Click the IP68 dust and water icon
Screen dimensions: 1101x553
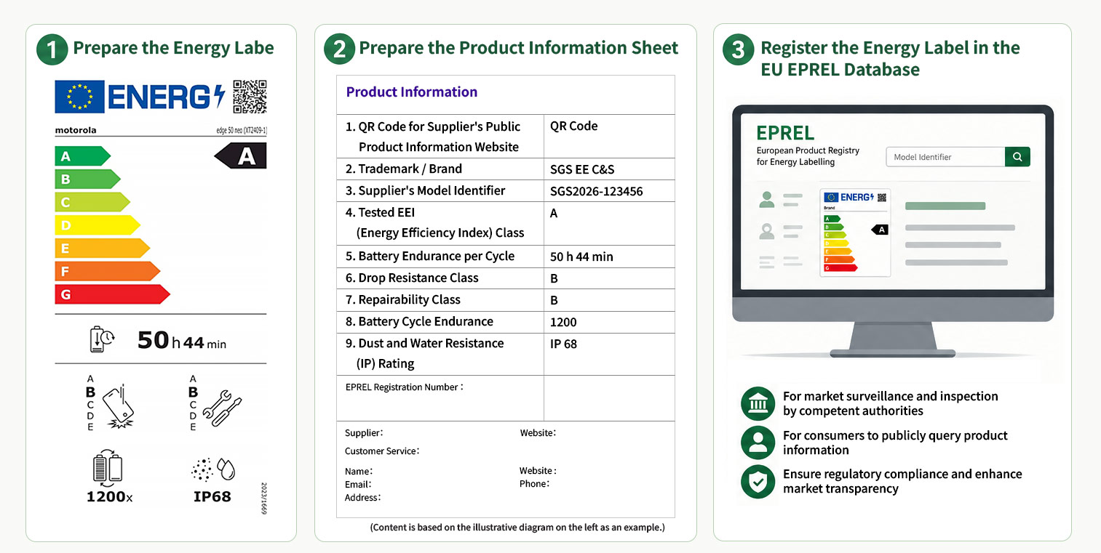tap(213, 469)
